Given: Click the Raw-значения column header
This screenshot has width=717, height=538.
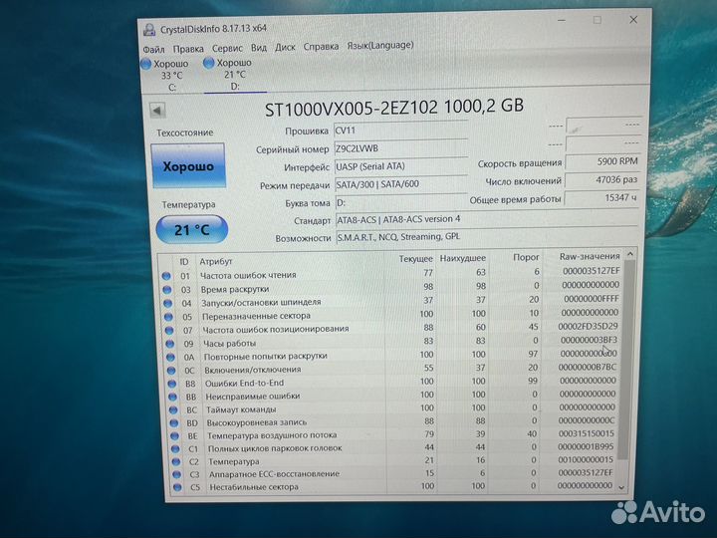Looking at the screenshot, I should (x=590, y=256).
